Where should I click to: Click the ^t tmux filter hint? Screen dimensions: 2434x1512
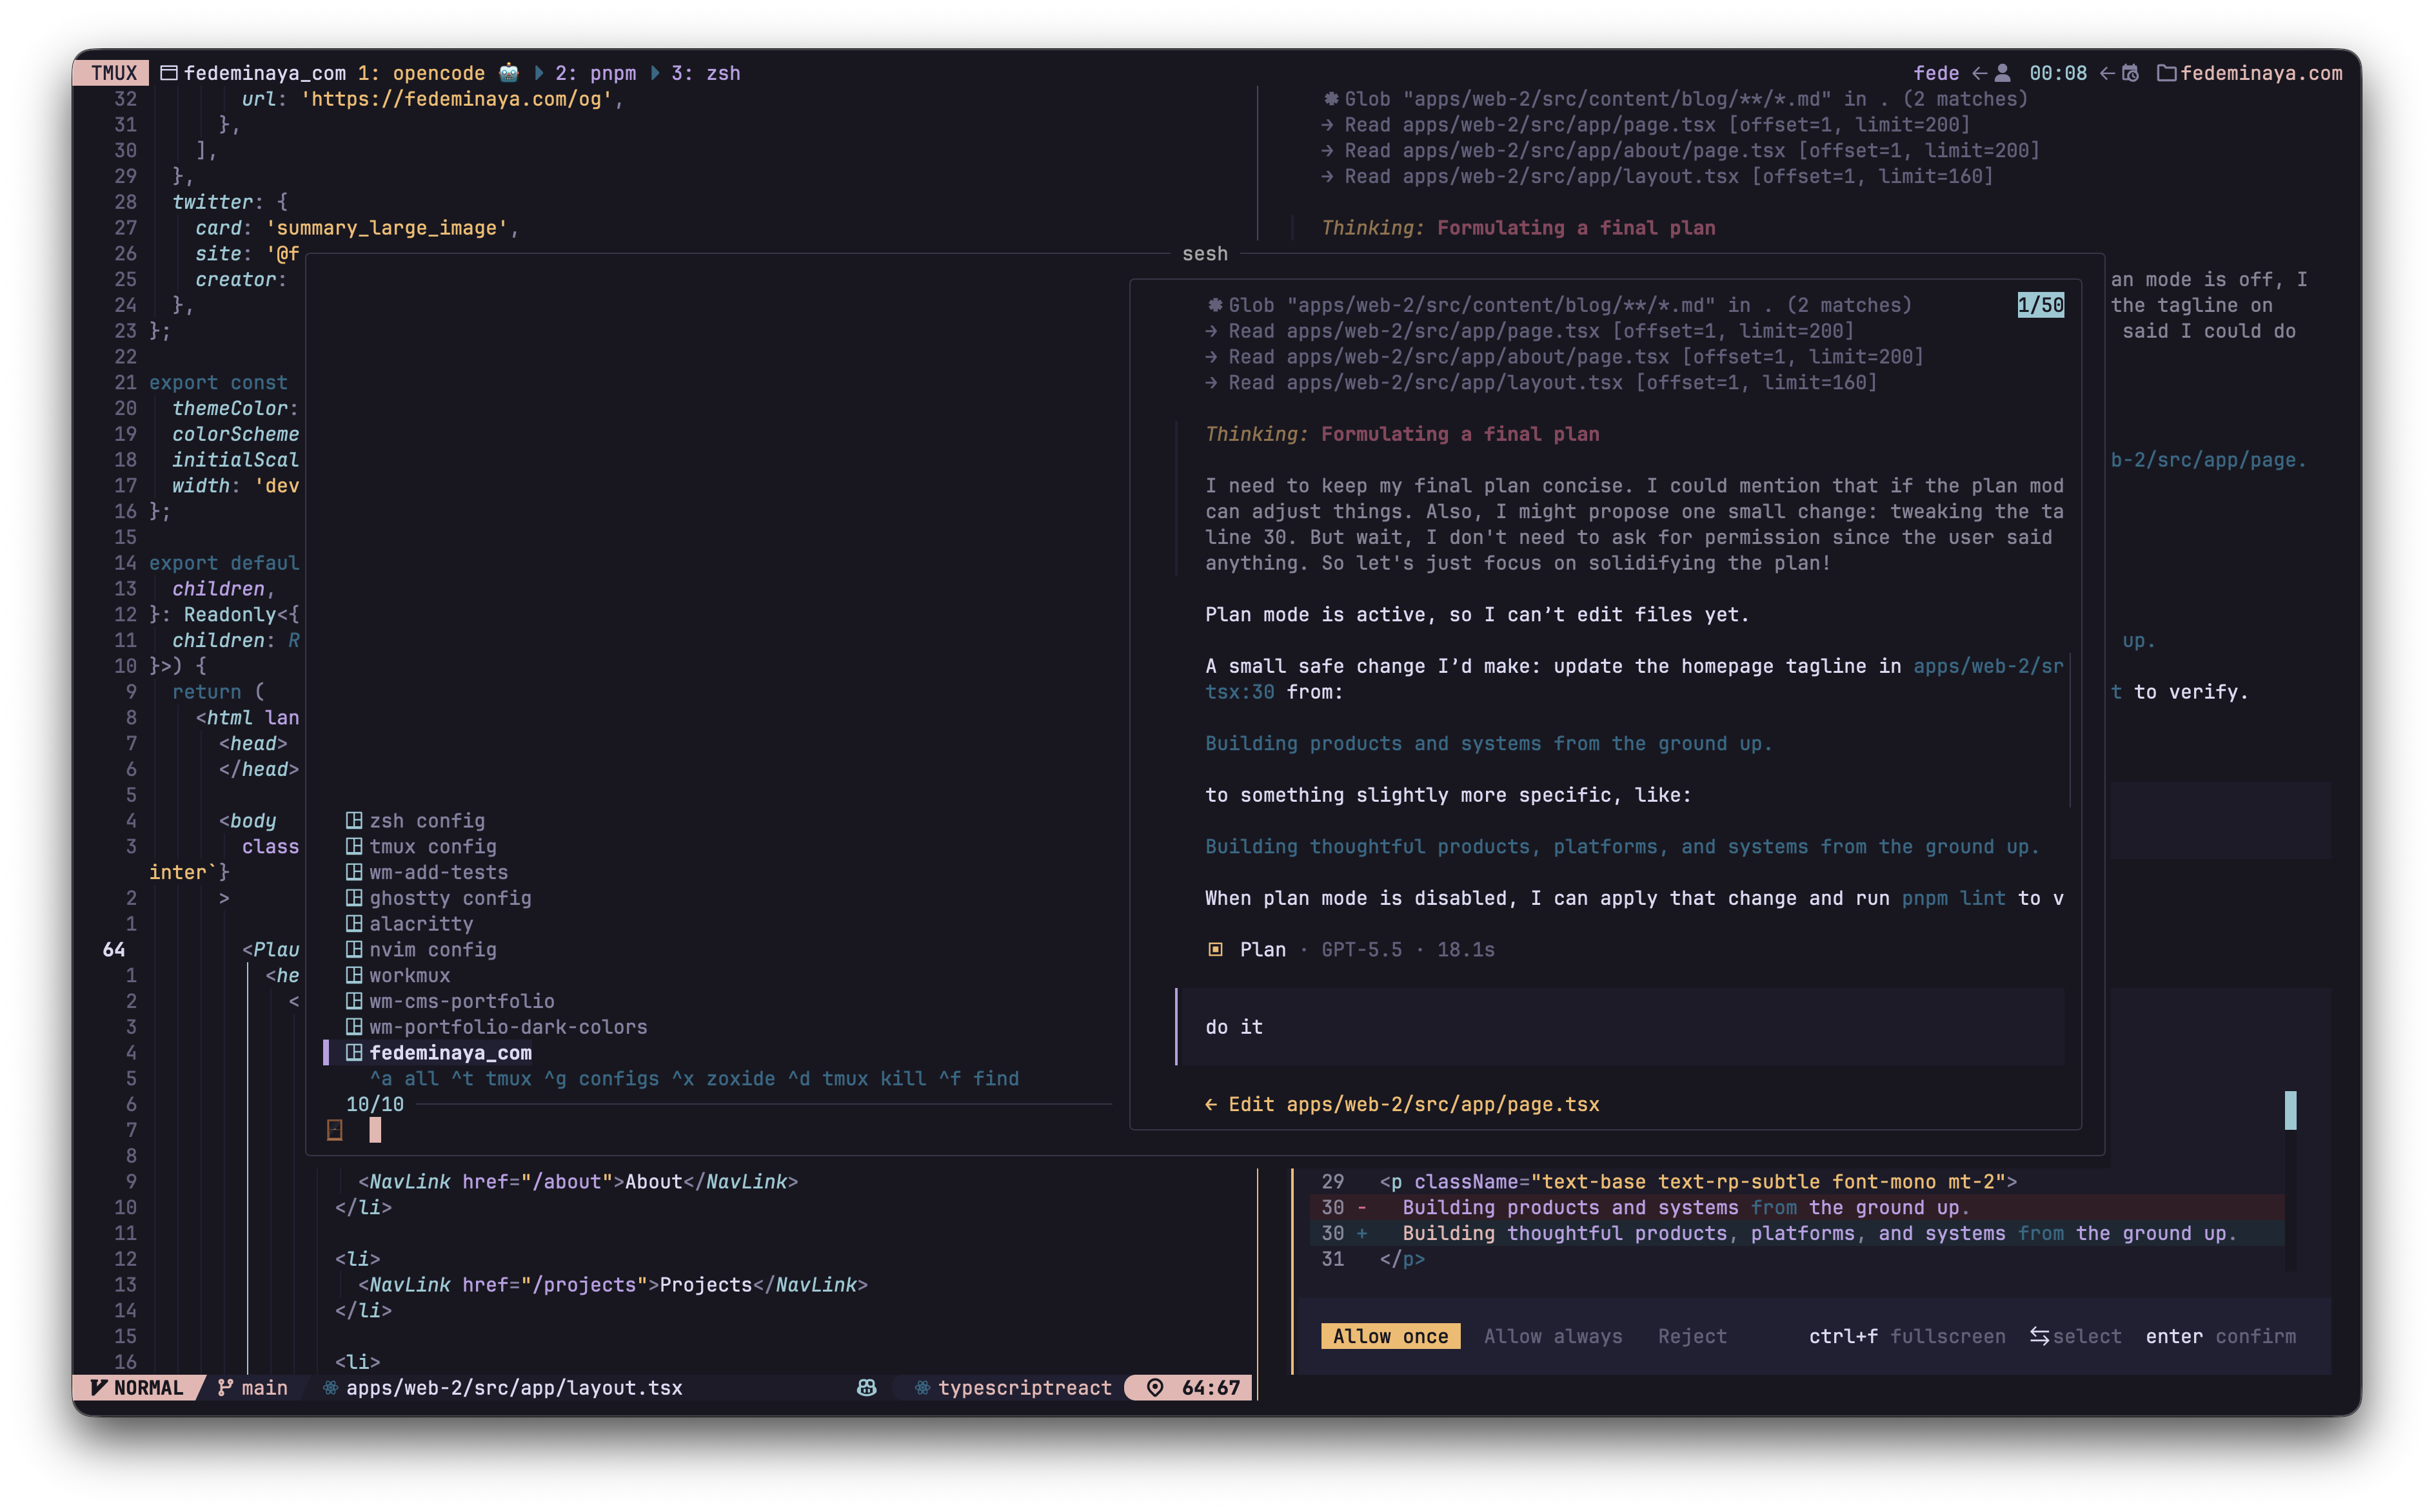491,1078
